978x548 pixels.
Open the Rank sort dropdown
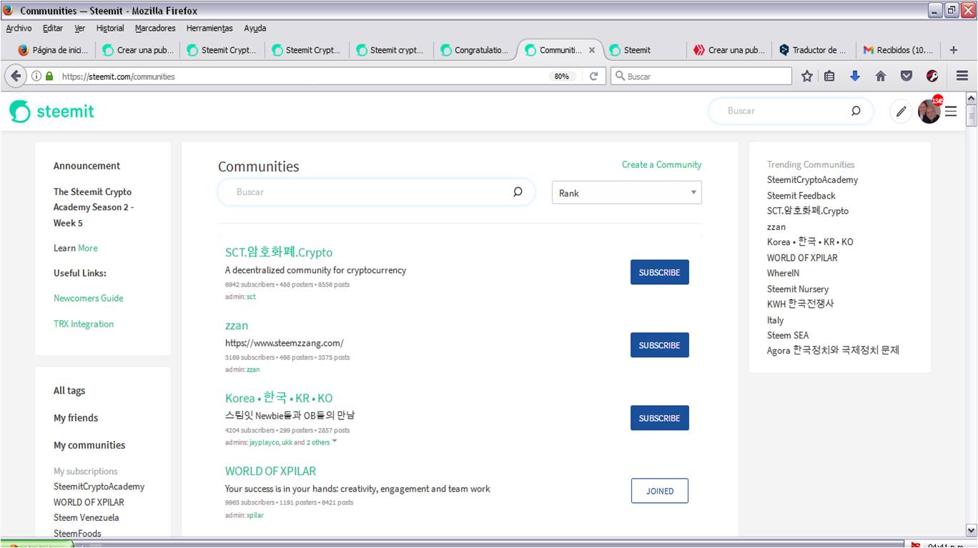(x=627, y=193)
